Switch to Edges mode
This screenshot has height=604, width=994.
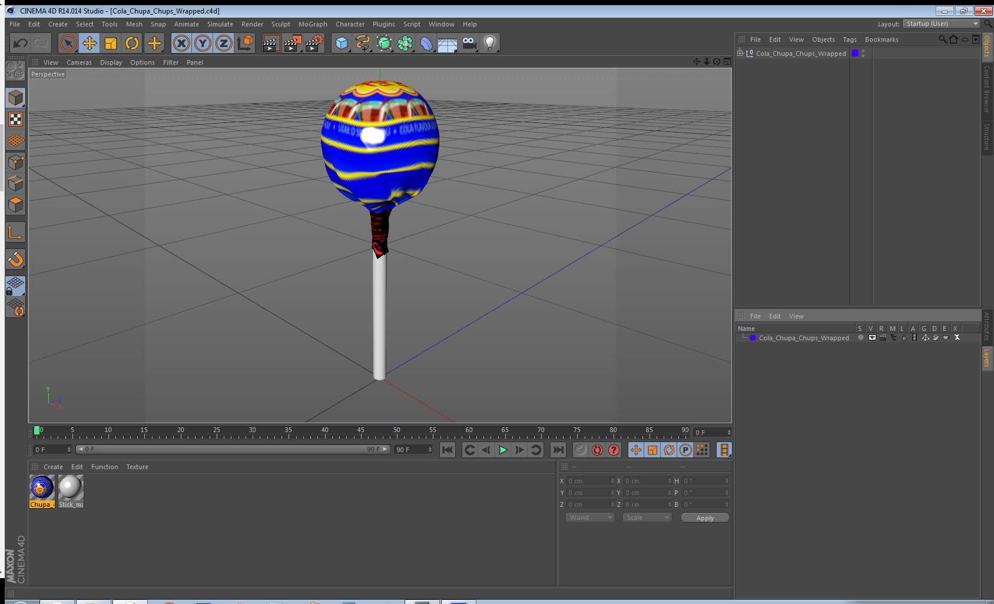point(15,184)
